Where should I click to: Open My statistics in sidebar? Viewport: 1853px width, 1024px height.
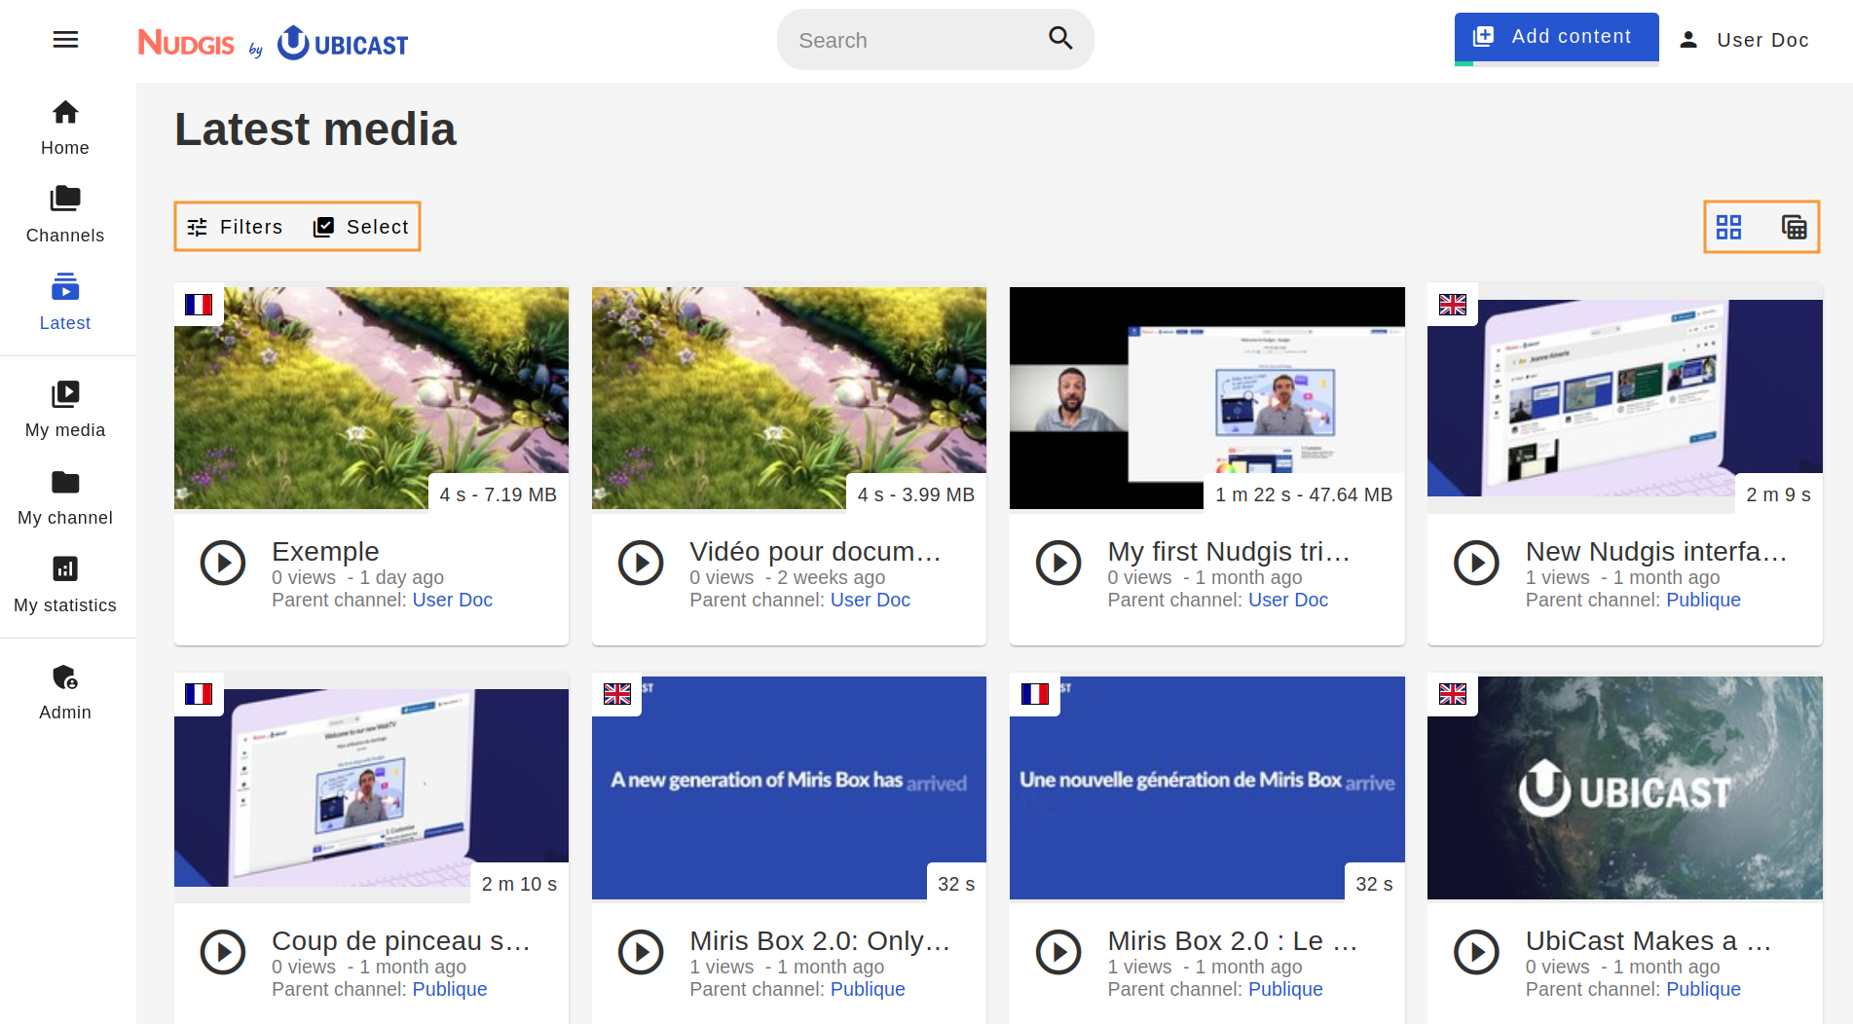[65, 585]
